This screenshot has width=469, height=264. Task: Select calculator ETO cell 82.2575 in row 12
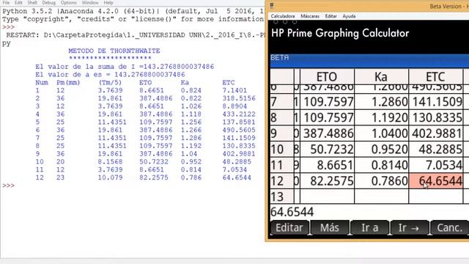tap(328, 181)
